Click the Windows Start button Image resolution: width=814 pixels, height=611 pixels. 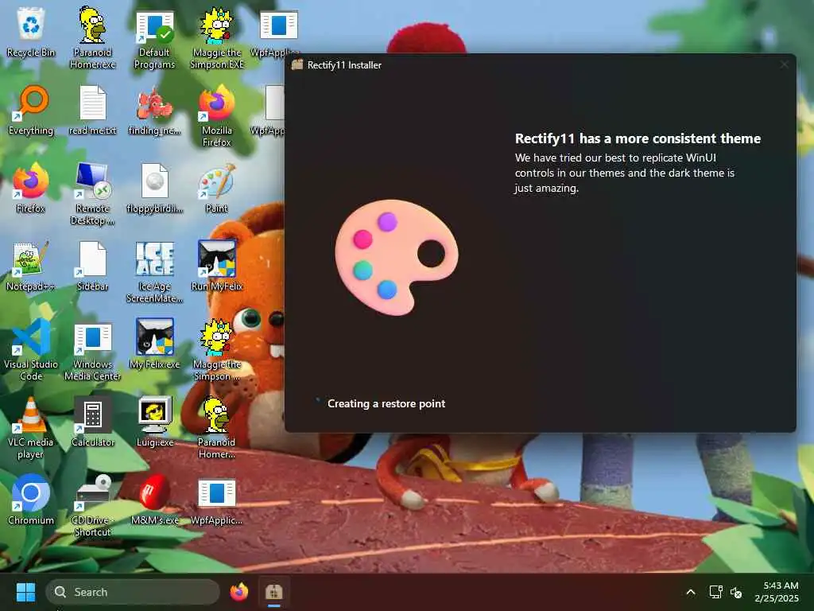25,592
